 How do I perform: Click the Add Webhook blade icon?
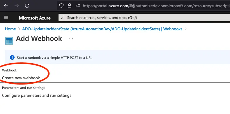[9, 41]
